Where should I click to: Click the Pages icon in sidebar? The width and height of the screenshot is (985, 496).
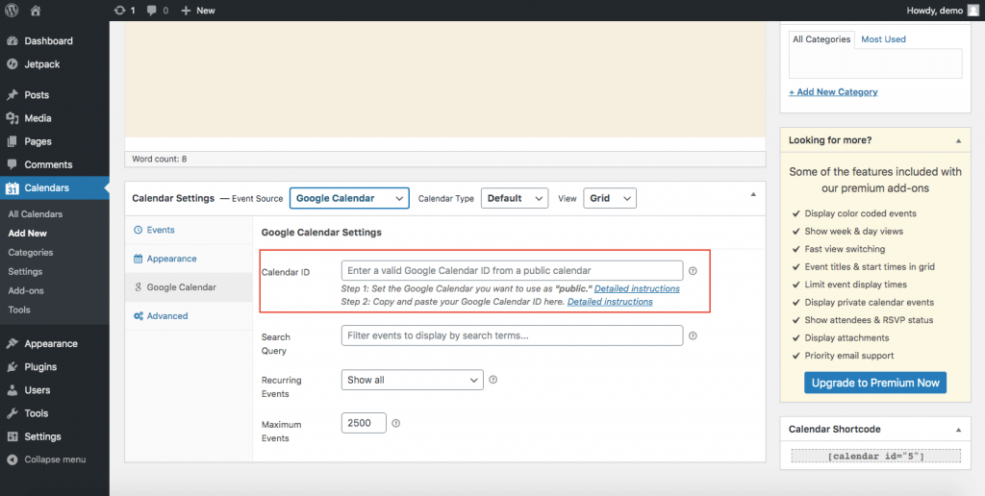[x=12, y=141]
